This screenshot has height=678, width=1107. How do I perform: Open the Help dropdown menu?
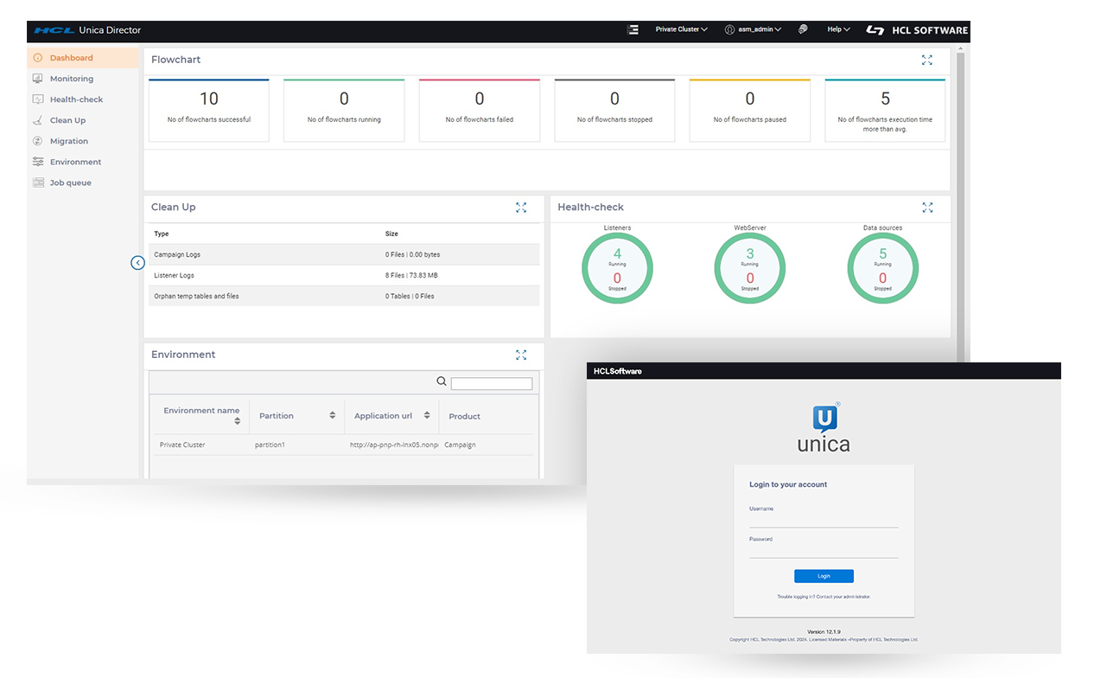coord(838,29)
